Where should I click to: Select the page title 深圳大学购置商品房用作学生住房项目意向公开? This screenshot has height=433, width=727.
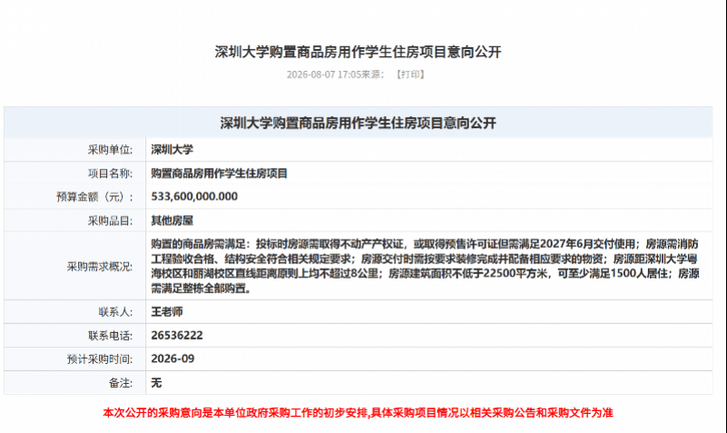358,52
